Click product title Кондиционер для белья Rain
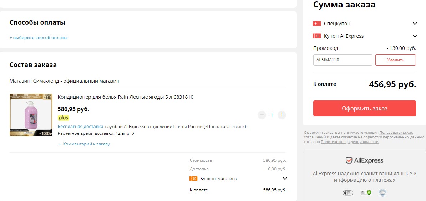This screenshot has width=426, height=201. tap(126, 97)
